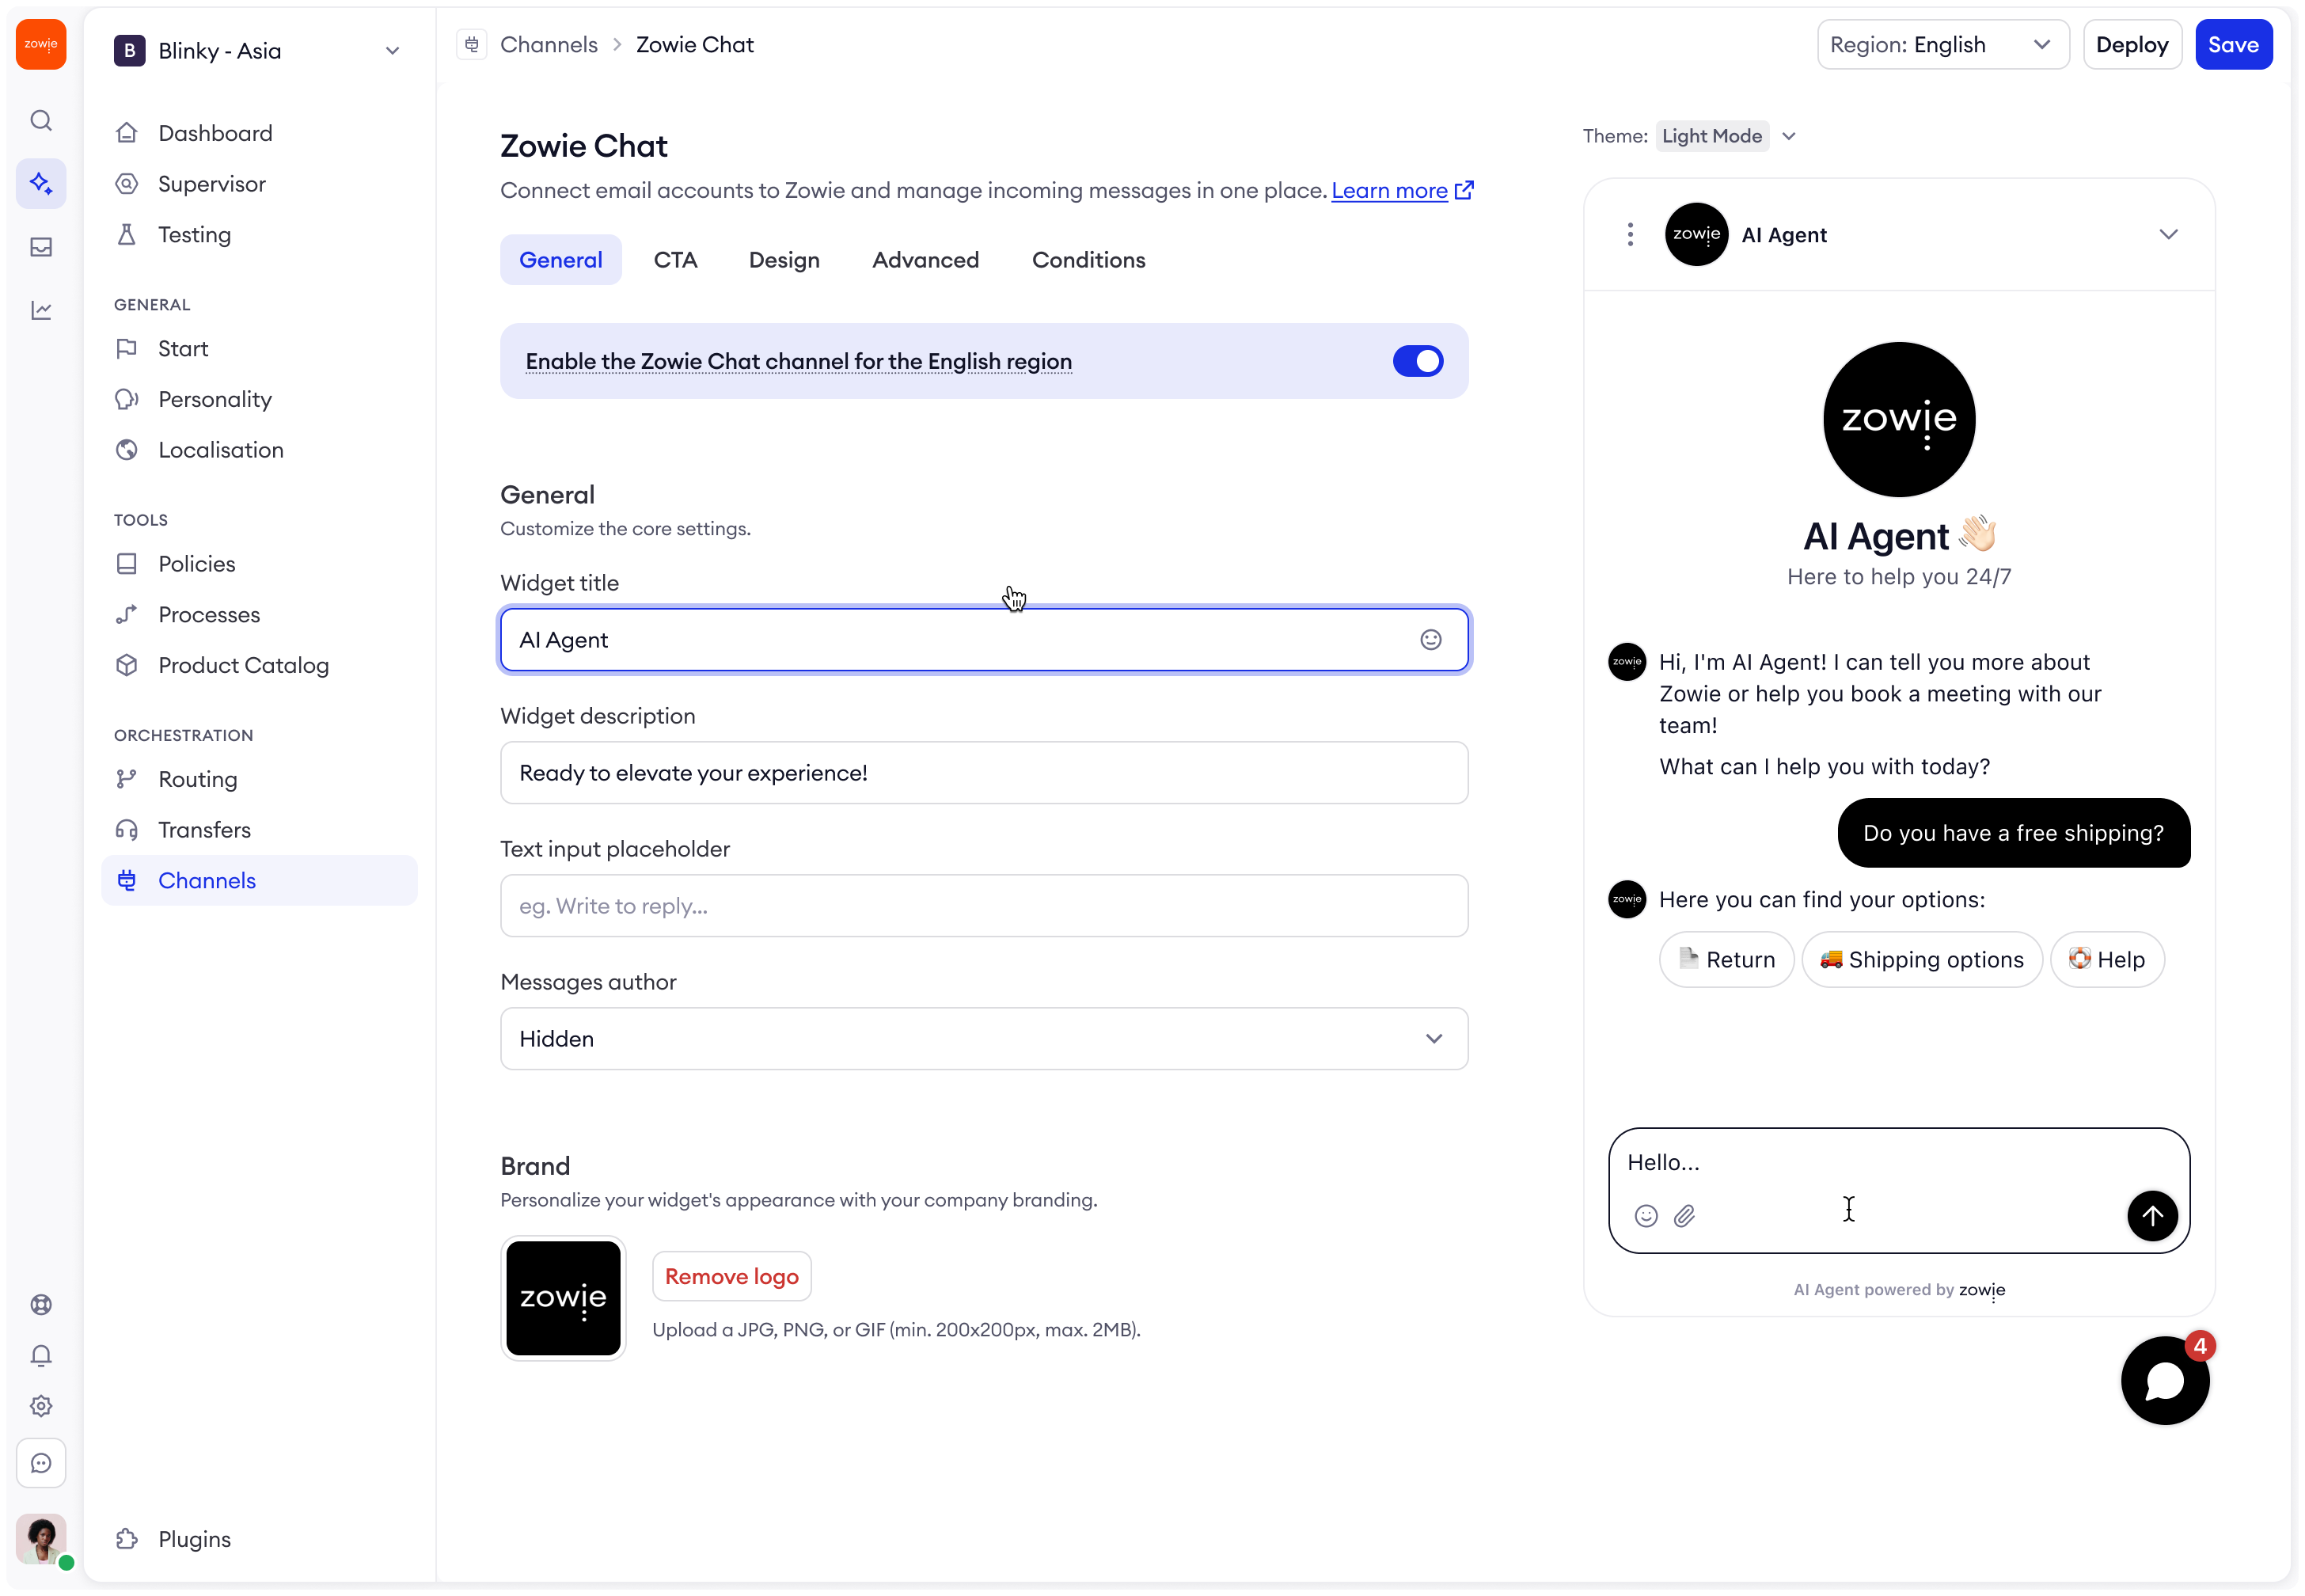The image size is (2305, 1596).
Task: Click the send arrow button in chat preview
Action: [2152, 1216]
